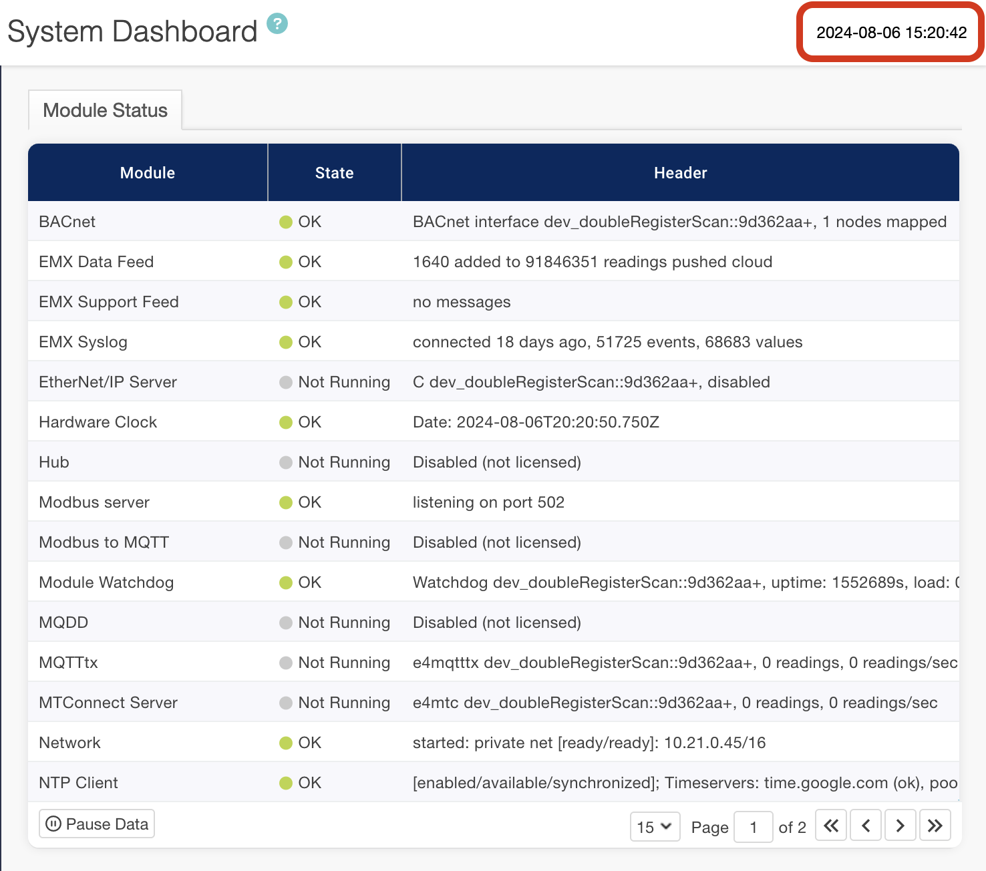Open the rows-per-page dropdown showing 15
This screenshot has width=986, height=871.
click(655, 827)
